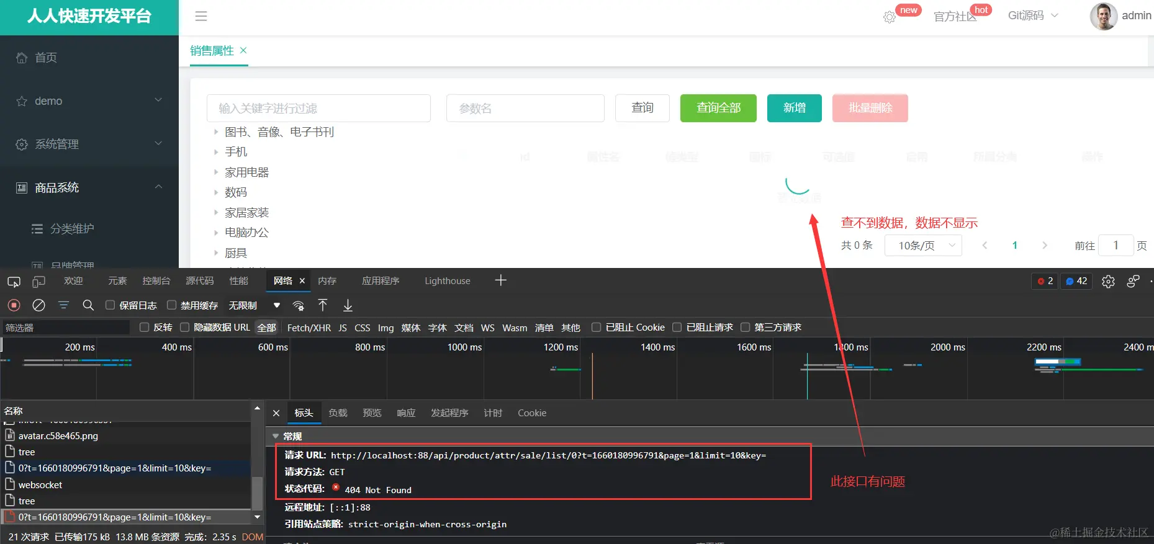The height and width of the screenshot is (544, 1154).
Task: Switch to the 控制台 DevTools tab
Action: (156, 281)
